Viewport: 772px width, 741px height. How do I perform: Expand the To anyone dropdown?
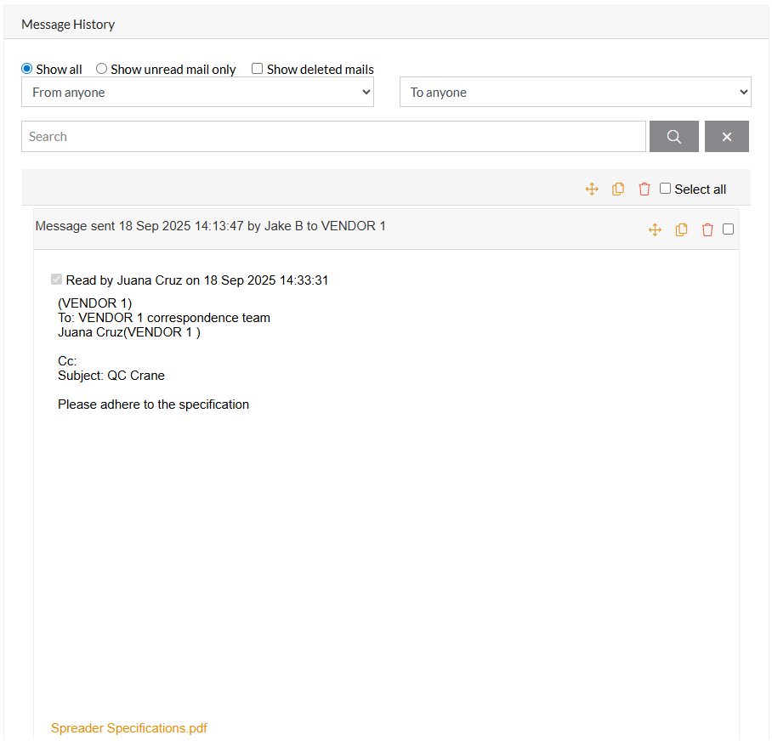[x=575, y=93]
